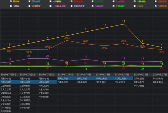The height and width of the screenshot is (113, 168).
Task: Enable the 次高板 checkbox
Action: click(11, 6)
